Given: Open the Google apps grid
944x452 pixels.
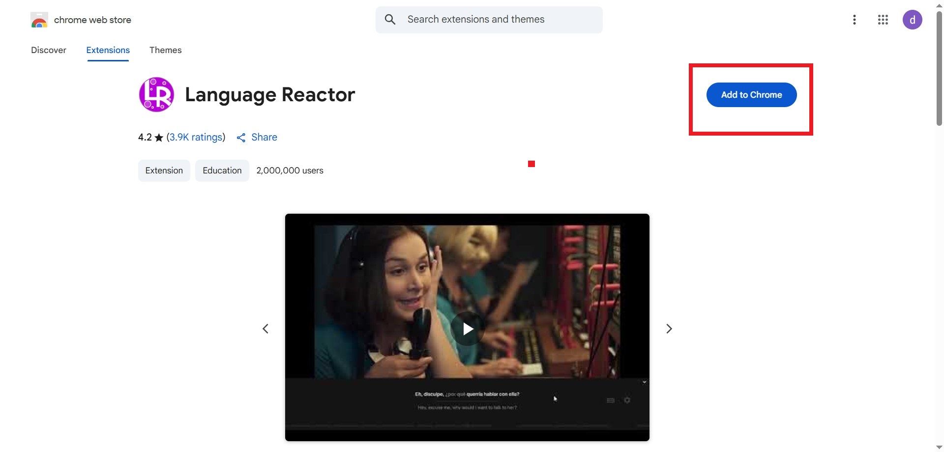Looking at the screenshot, I should 883,20.
